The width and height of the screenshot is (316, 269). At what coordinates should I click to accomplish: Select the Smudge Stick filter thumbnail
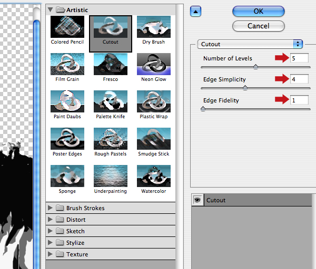click(x=154, y=139)
